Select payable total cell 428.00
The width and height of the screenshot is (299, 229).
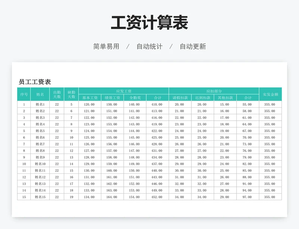(157, 144)
